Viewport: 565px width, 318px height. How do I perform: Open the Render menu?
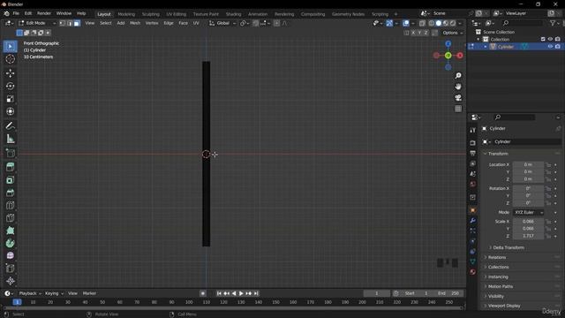tap(44, 13)
